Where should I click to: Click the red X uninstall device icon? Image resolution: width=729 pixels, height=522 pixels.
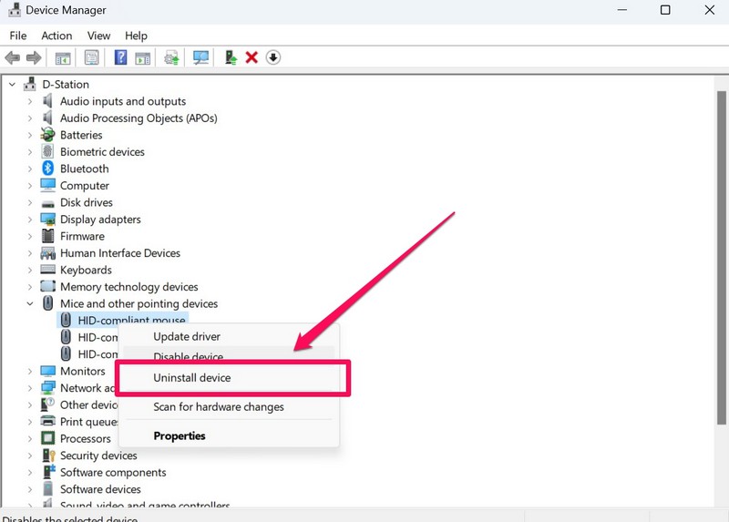coord(252,57)
